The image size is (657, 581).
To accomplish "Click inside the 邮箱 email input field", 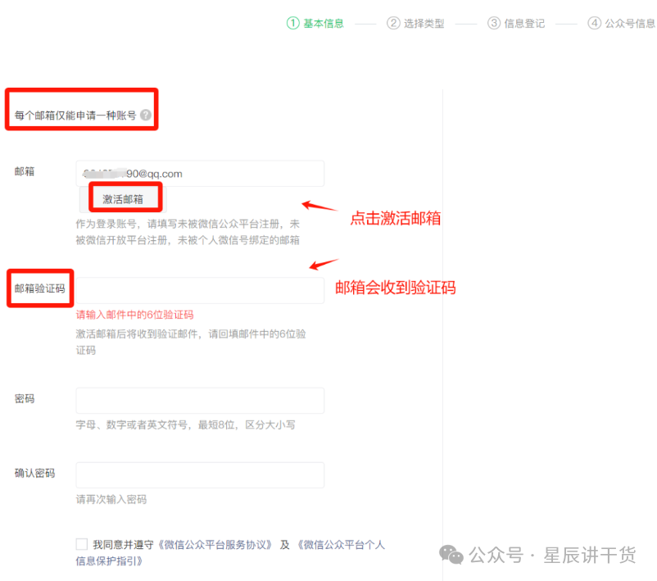I will tap(200, 173).
